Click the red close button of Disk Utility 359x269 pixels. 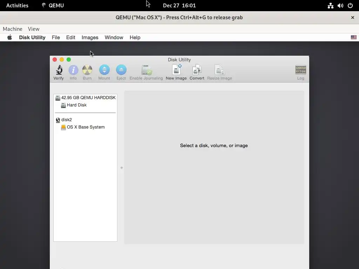(55, 60)
